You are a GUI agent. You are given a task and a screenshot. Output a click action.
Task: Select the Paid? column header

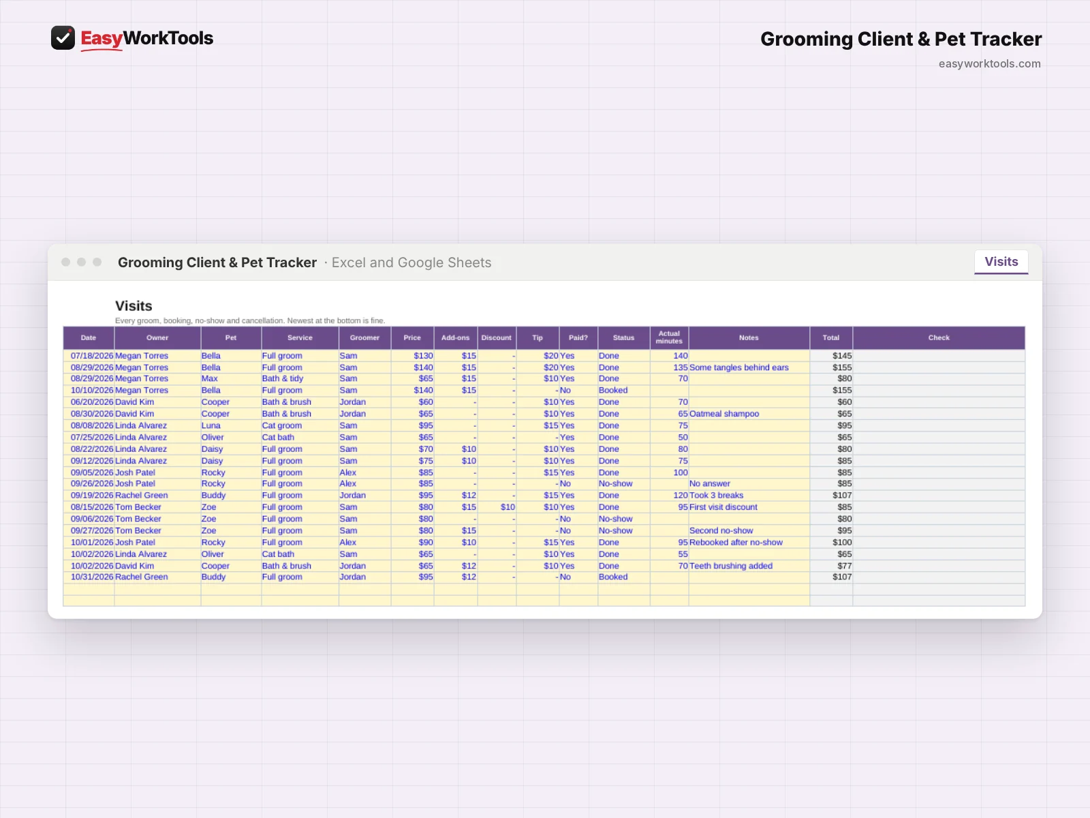click(578, 338)
